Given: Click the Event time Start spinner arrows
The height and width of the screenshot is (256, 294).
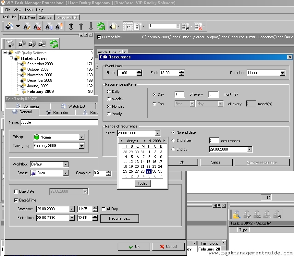Looking at the screenshot, I should [139, 73].
